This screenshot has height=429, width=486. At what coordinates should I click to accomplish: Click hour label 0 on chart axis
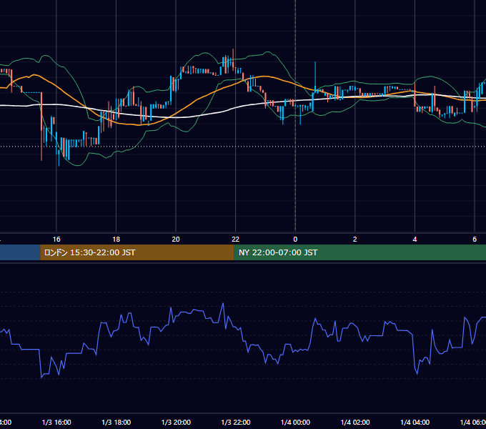[x=295, y=239]
